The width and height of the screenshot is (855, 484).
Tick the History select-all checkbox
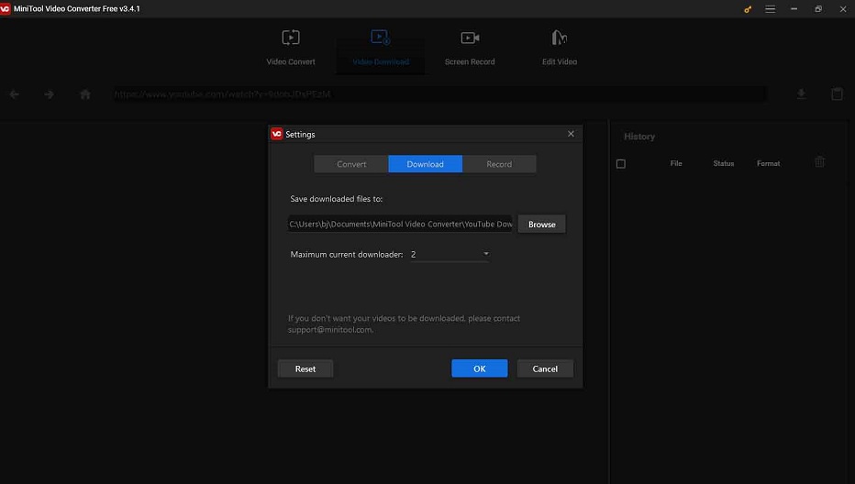click(x=620, y=163)
